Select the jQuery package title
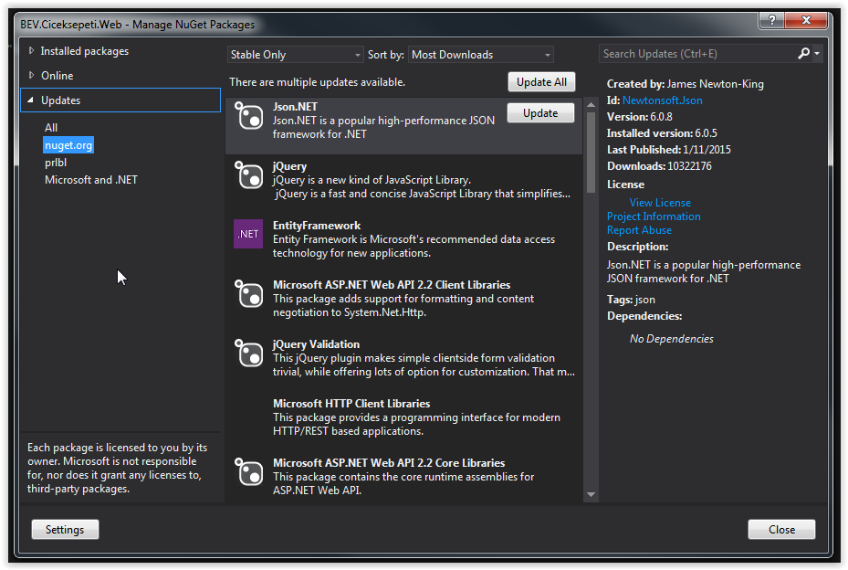Screen dimensions: 848x570 (x=289, y=166)
